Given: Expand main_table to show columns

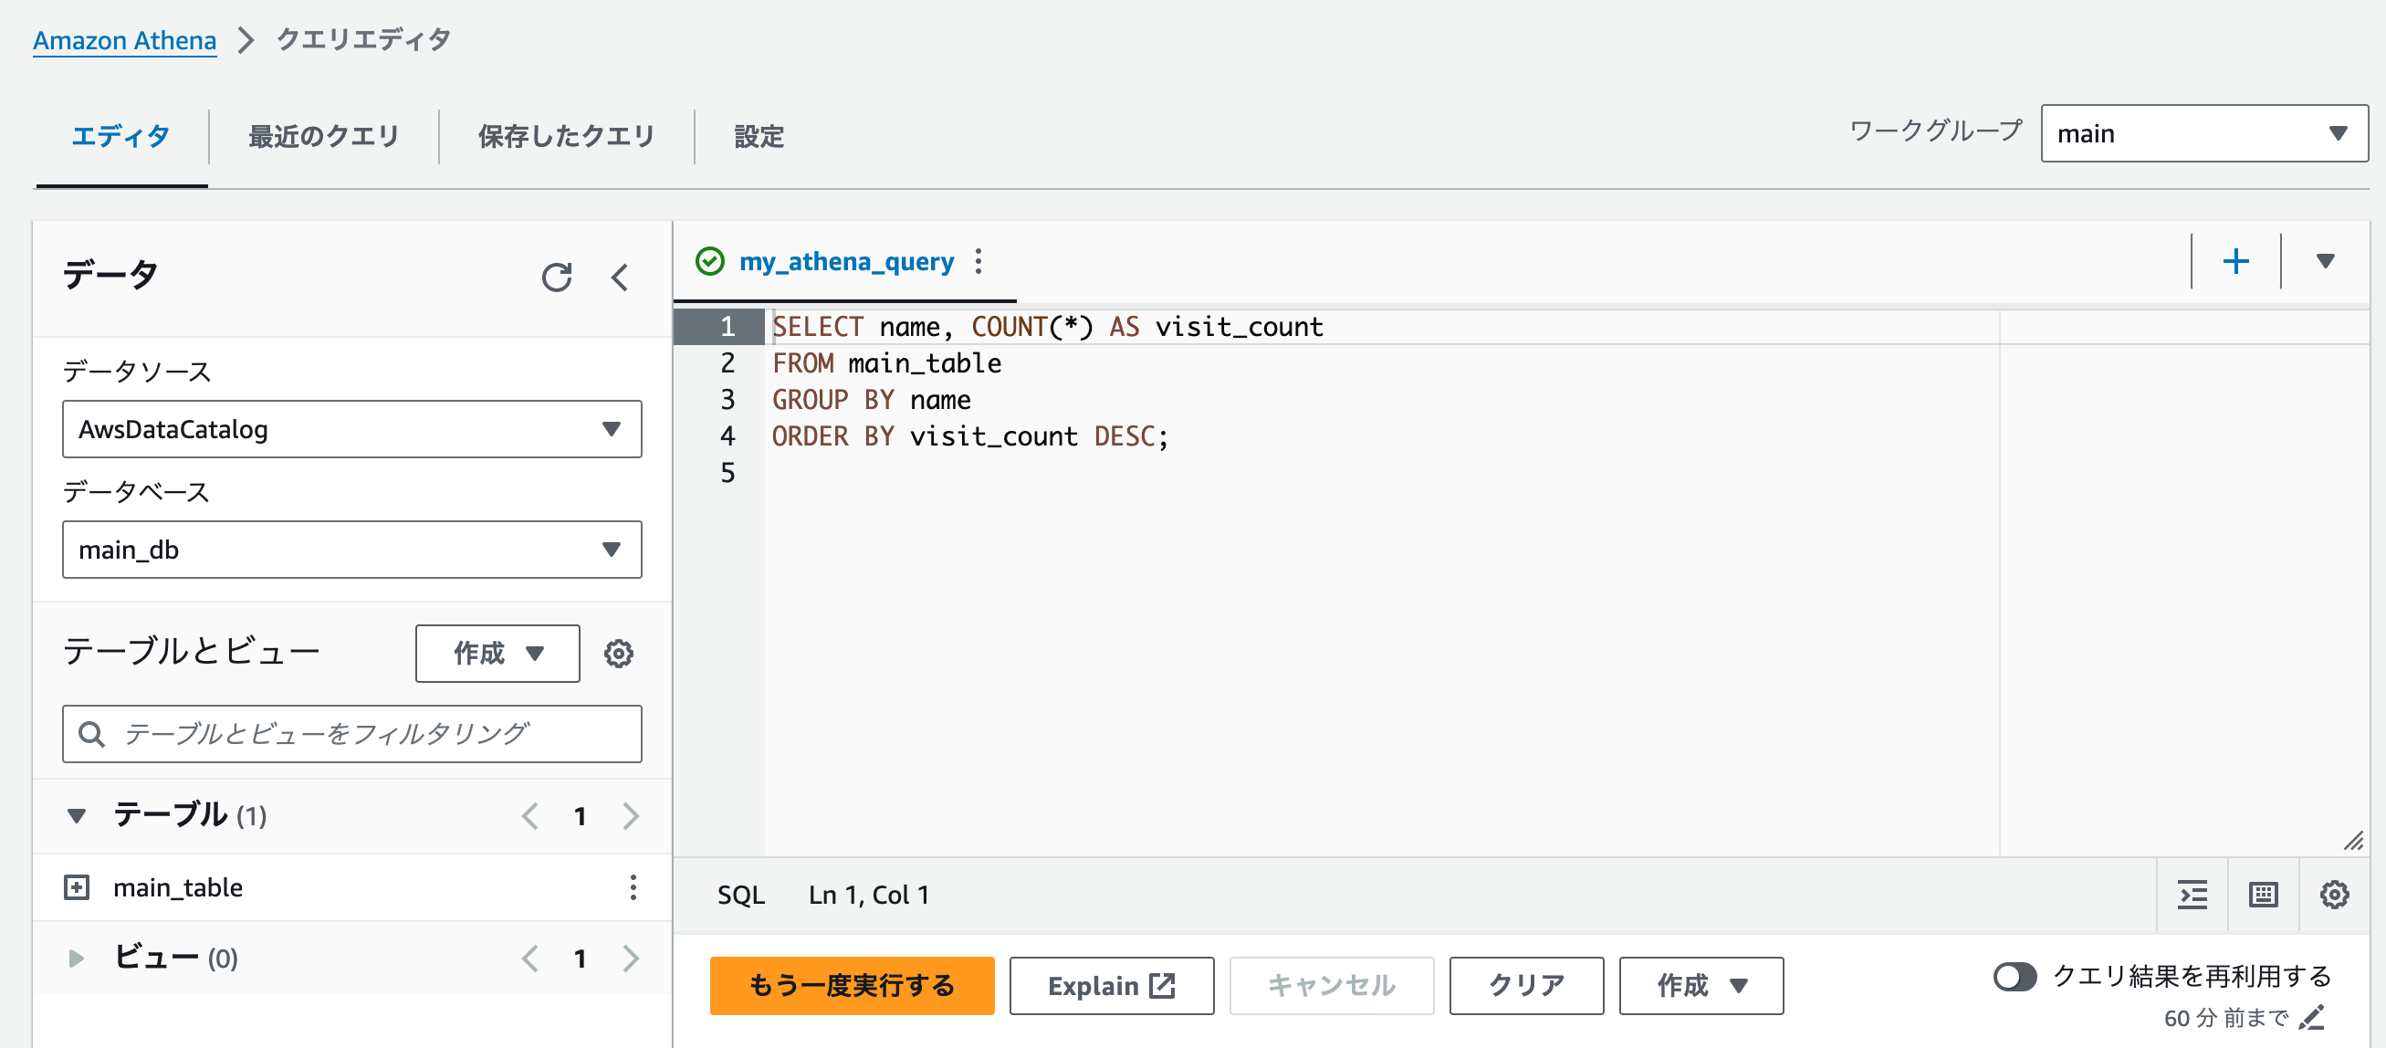Looking at the screenshot, I should (76, 886).
